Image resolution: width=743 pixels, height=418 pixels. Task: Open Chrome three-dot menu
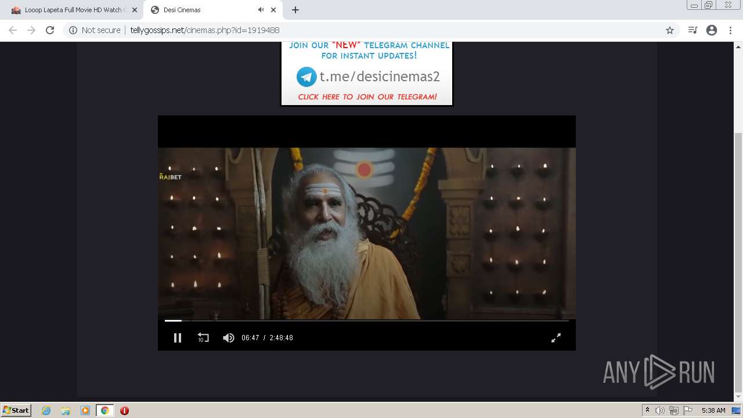click(730, 30)
